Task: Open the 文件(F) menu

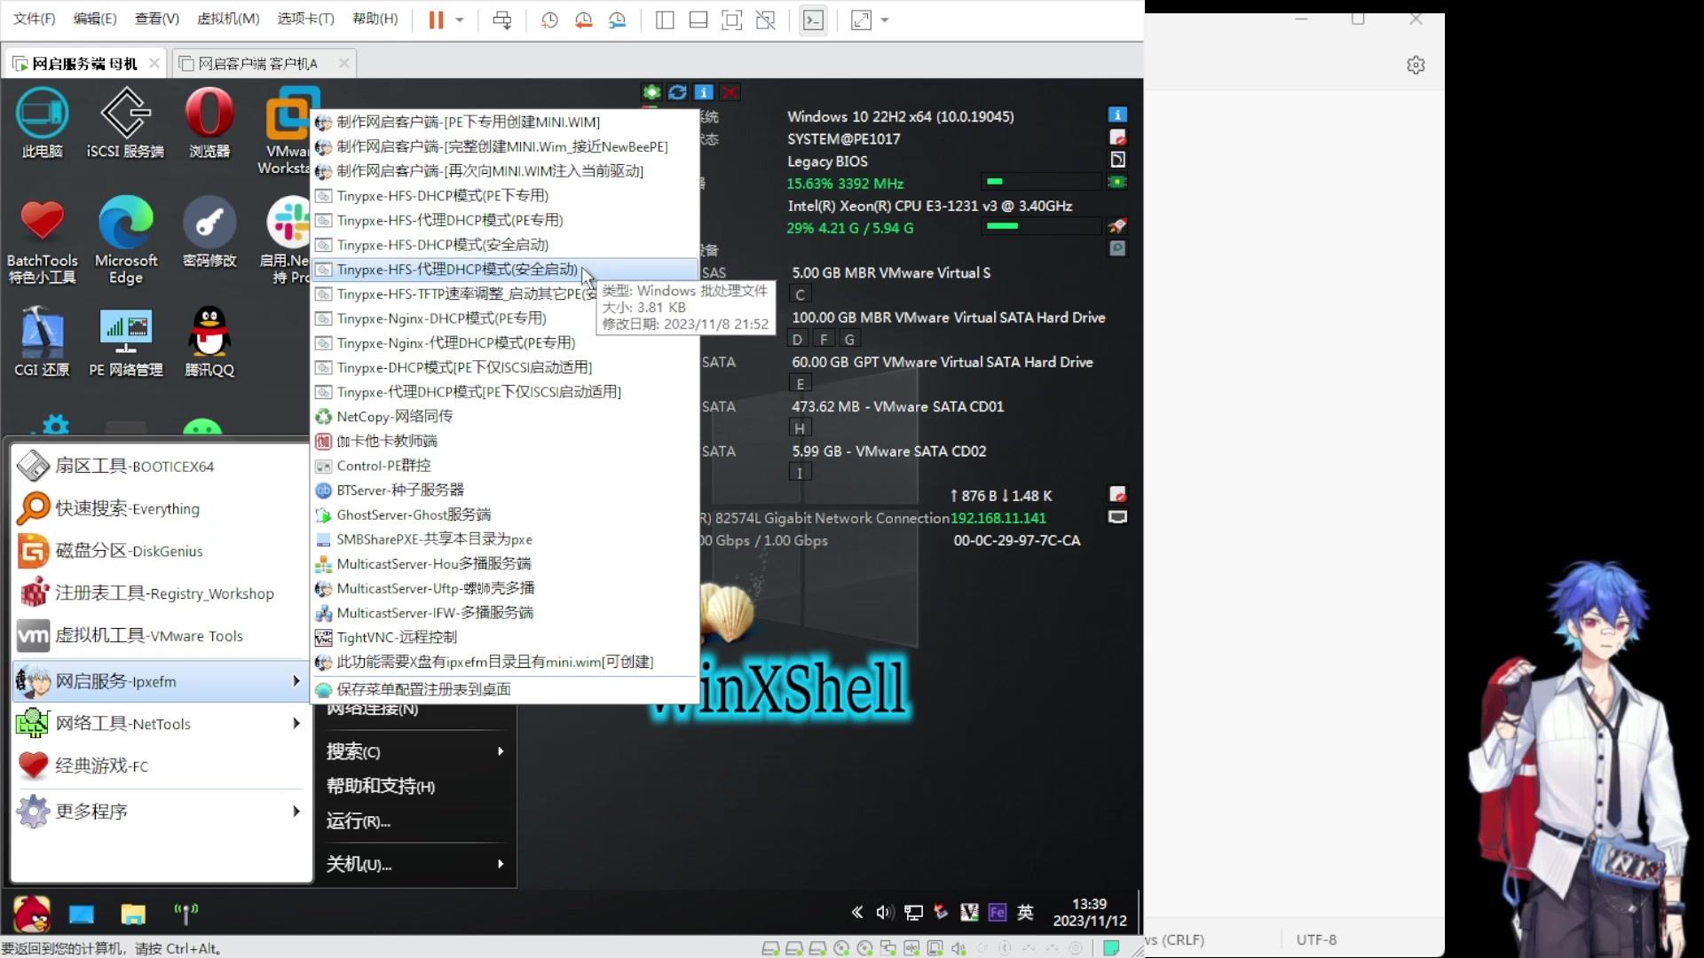Action: 34,19
